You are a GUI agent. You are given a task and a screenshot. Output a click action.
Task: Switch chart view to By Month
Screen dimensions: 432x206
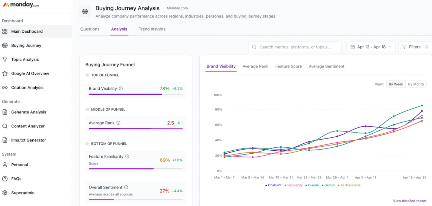click(416, 84)
